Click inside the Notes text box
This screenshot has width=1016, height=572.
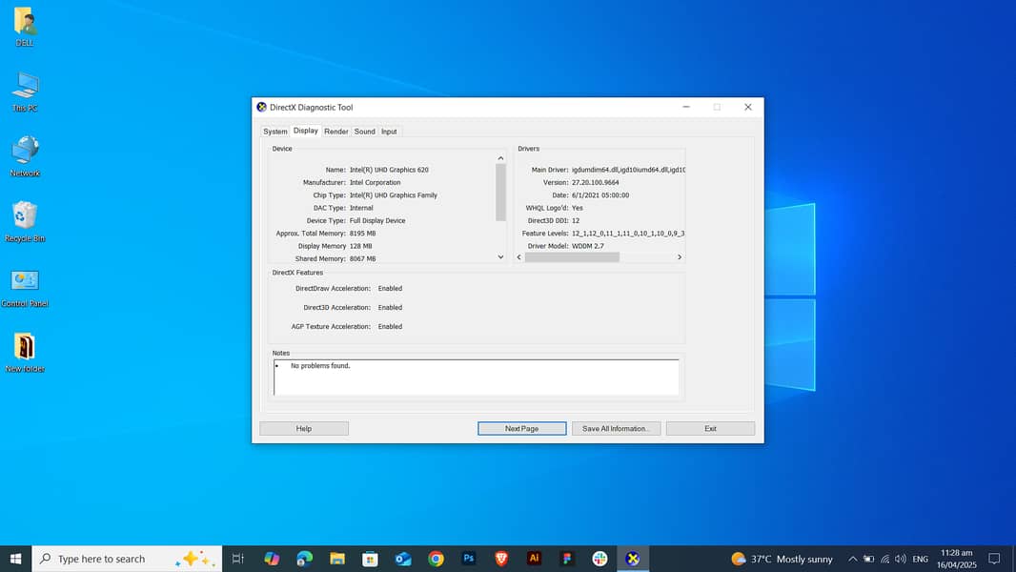coord(477,377)
